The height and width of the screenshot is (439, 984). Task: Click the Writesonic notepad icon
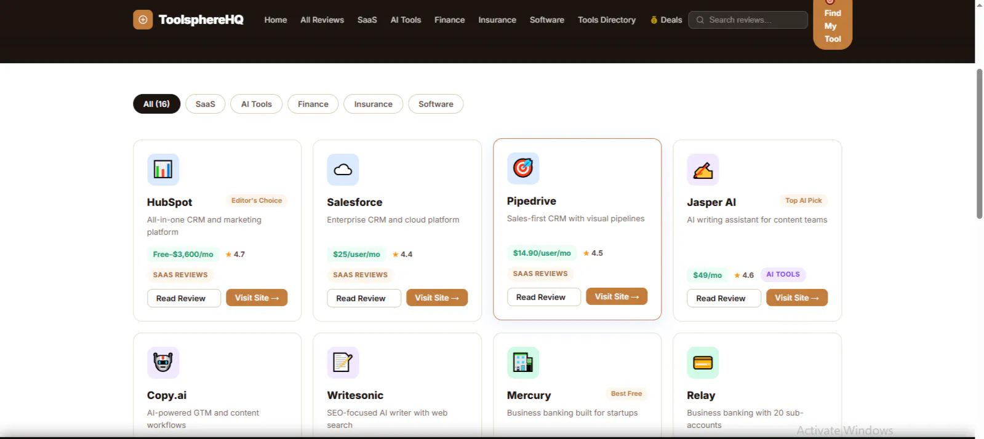343,363
